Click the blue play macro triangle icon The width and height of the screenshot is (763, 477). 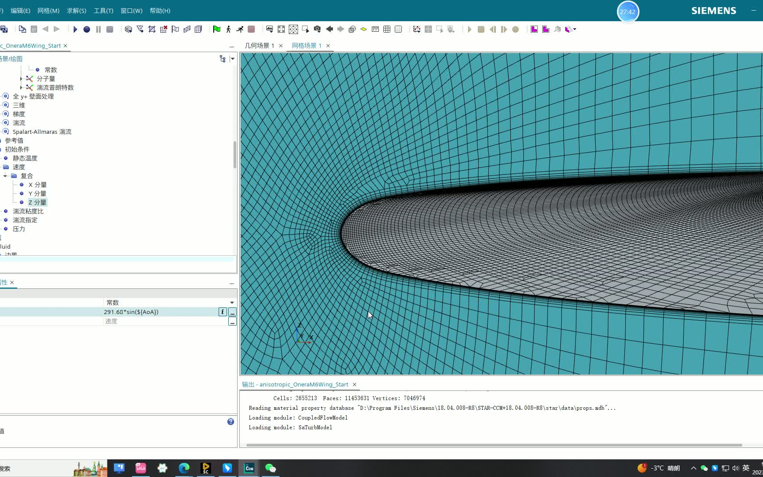75,29
